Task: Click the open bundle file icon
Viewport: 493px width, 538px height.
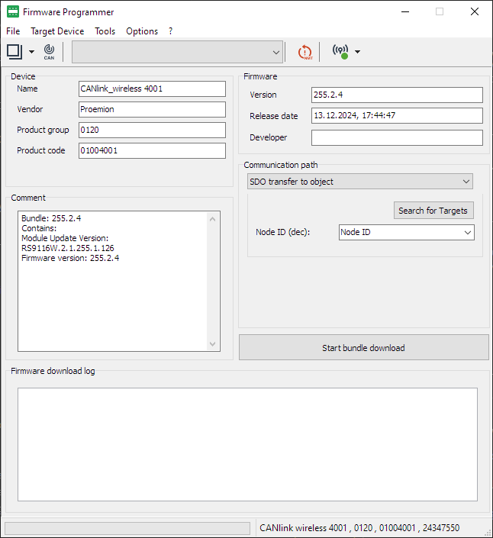Action: click(14, 51)
